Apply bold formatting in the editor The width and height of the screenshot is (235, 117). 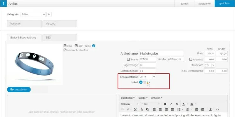click(165, 104)
